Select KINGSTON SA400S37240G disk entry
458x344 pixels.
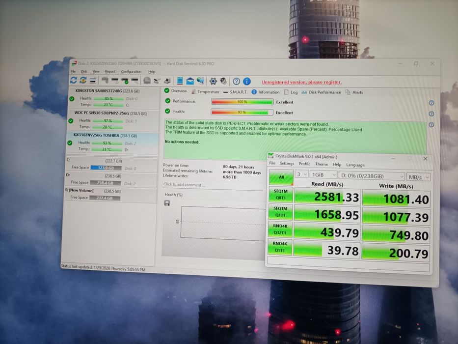114,98
